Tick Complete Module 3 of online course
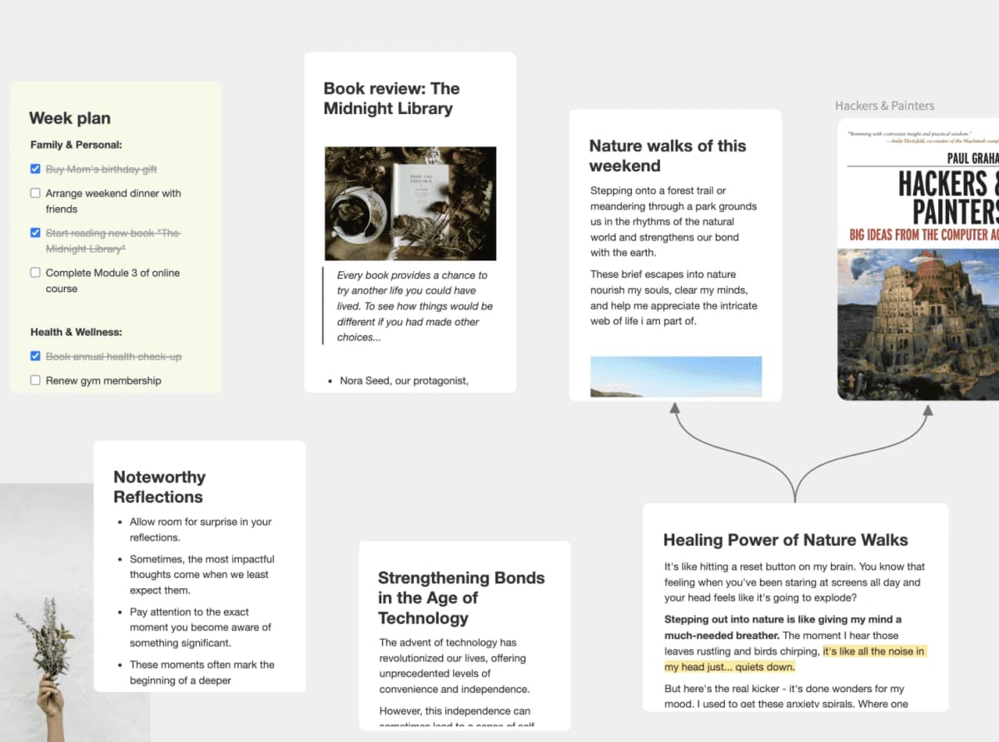This screenshot has height=742, width=999. tap(35, 273)
